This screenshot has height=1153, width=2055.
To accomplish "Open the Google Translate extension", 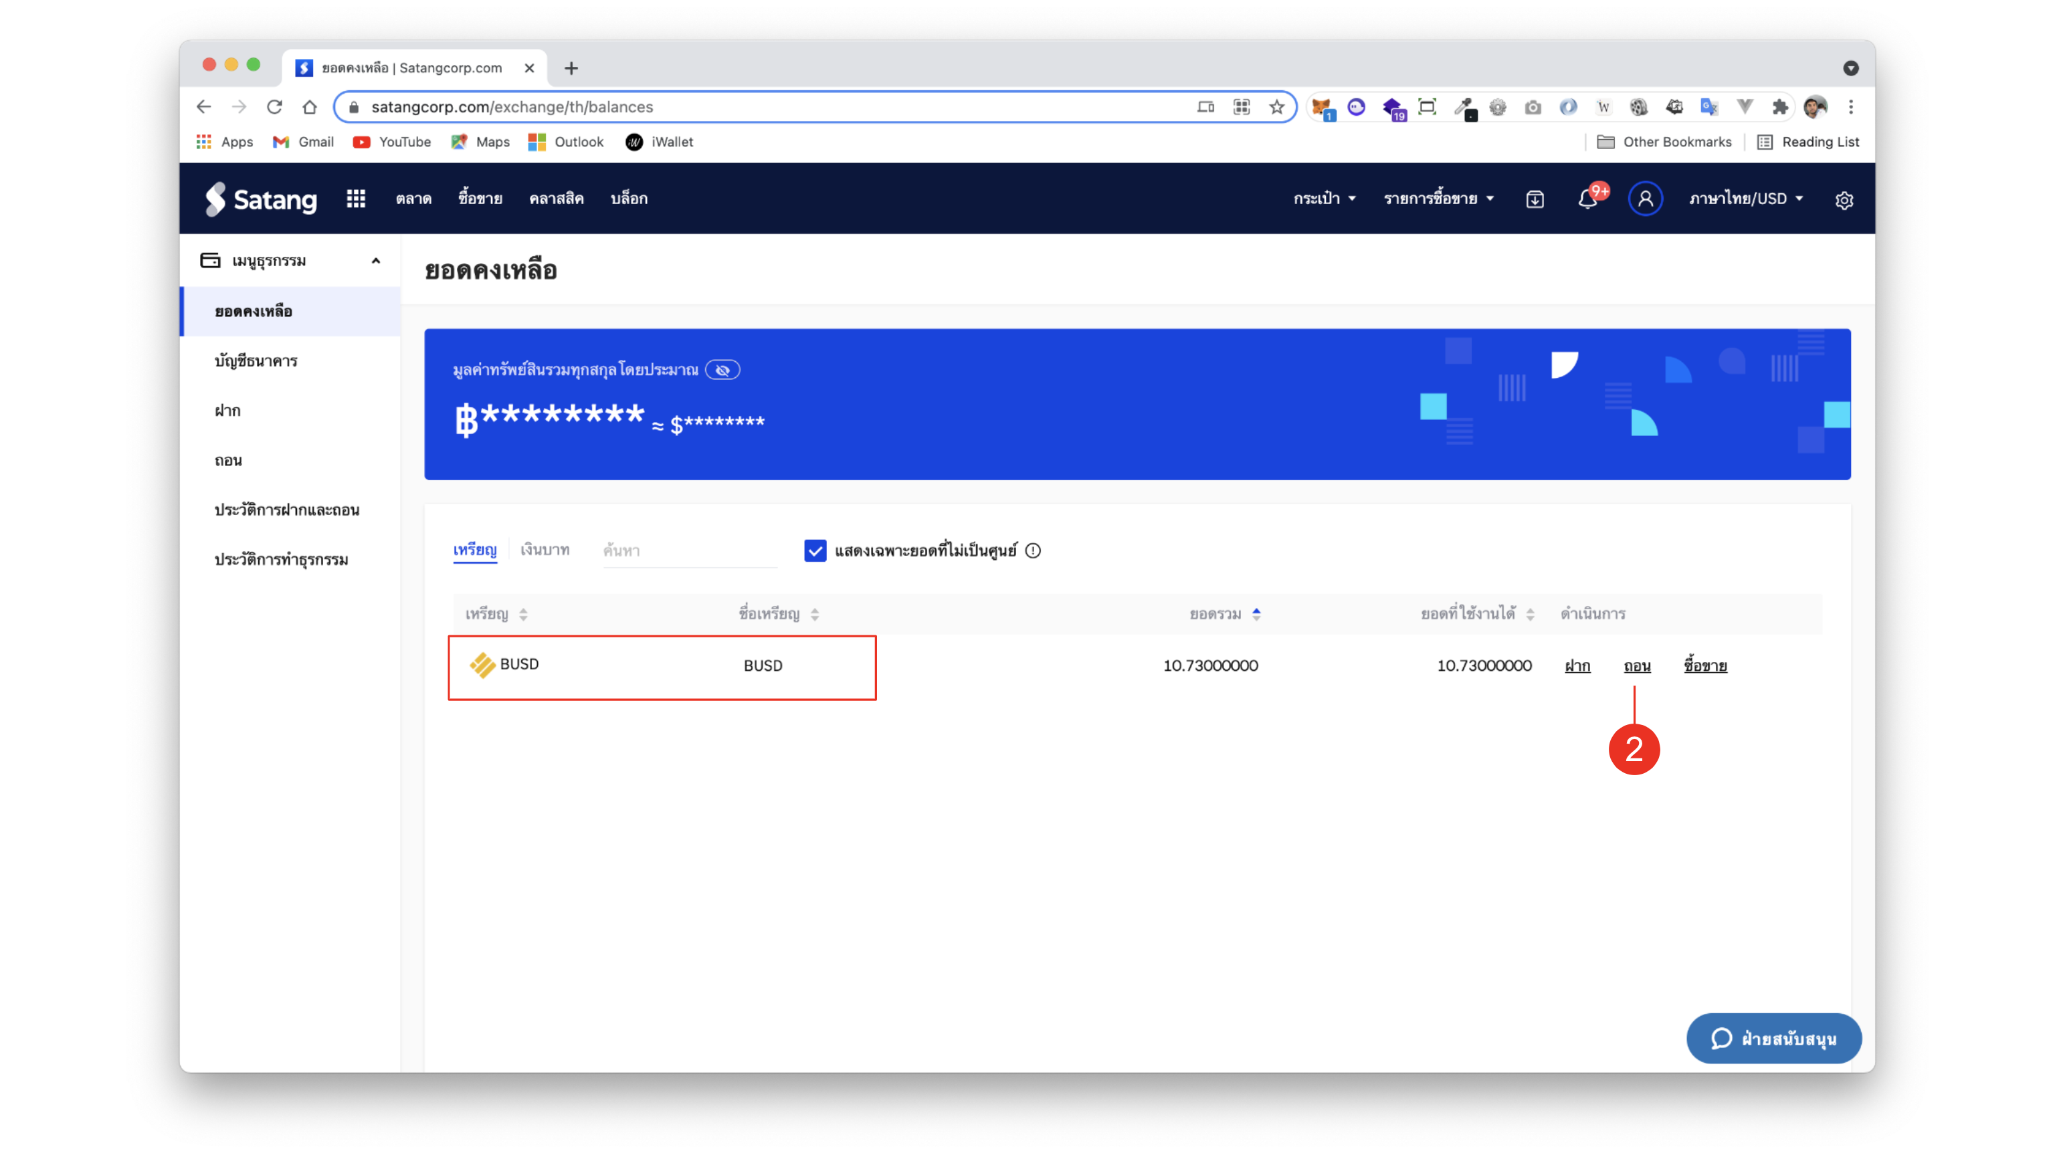I will pyautogui.click(x=1708, y=107).
